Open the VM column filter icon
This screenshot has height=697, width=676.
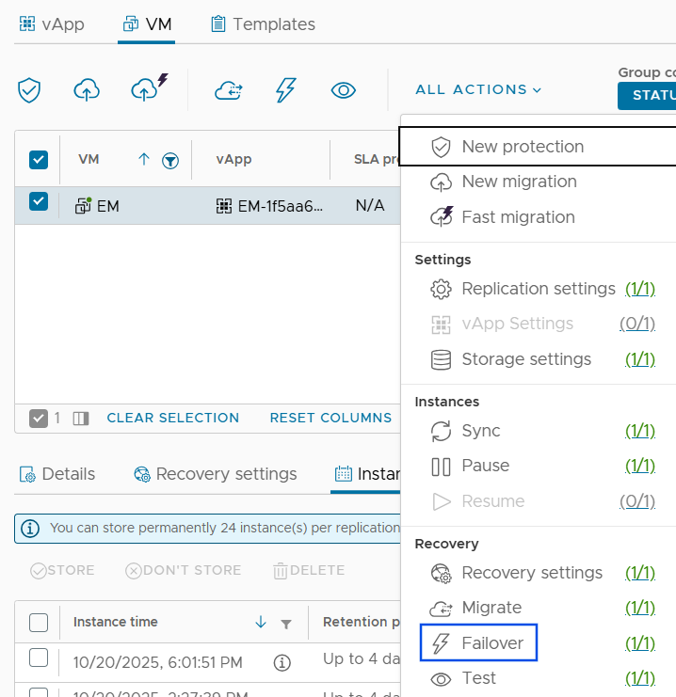click(170, 161)
